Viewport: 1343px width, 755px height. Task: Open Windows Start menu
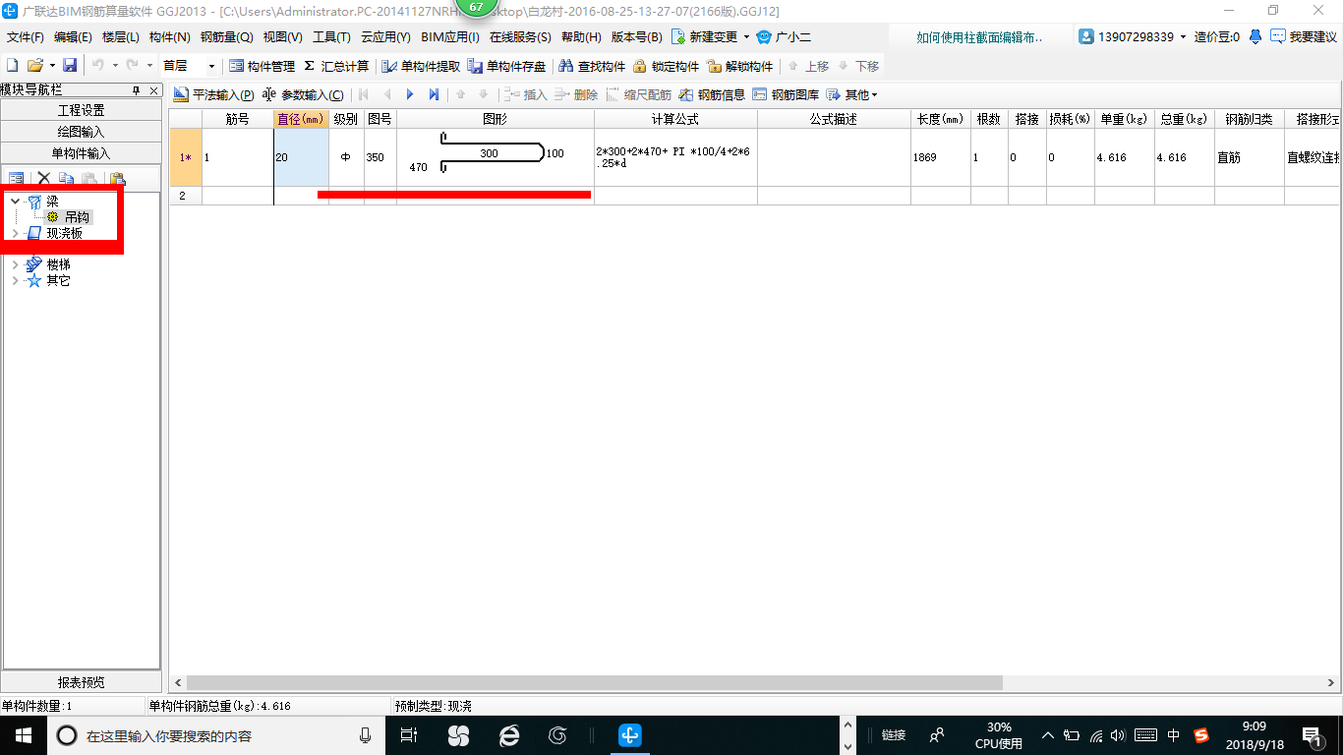[23, 735]
